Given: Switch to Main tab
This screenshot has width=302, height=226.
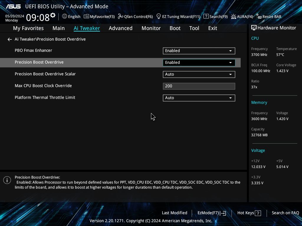Looking at the screenshot, I should 59,28.
